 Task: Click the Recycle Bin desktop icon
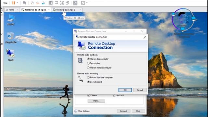tap(11, 38)
